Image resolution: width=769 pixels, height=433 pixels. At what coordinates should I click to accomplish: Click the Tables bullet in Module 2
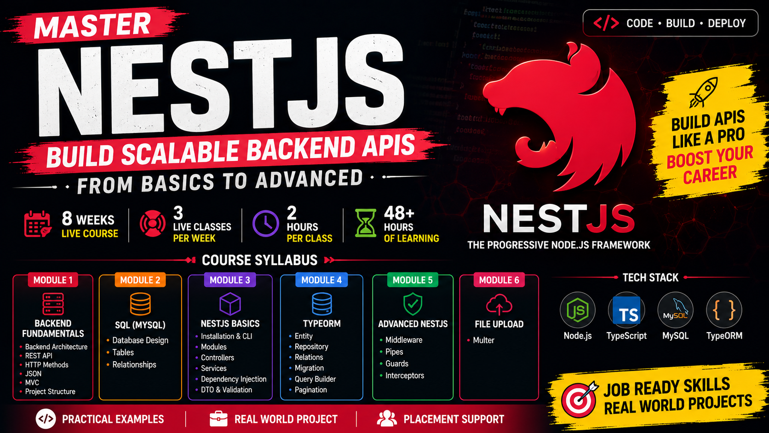[x=123, y=352]
